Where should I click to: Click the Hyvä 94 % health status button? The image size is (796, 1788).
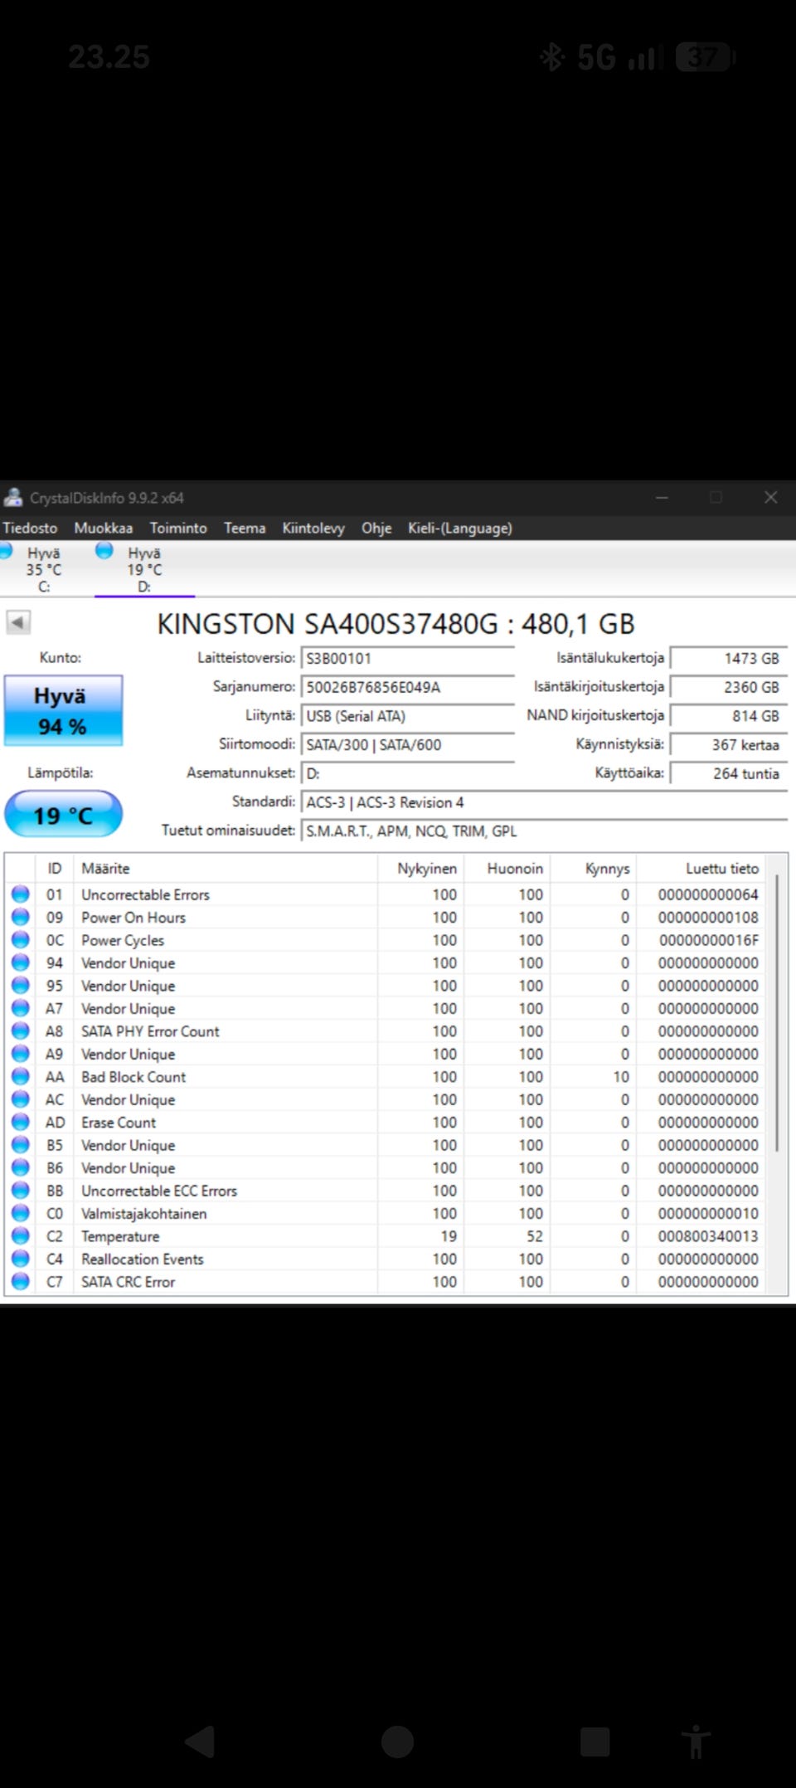click(x=64, y=710)
